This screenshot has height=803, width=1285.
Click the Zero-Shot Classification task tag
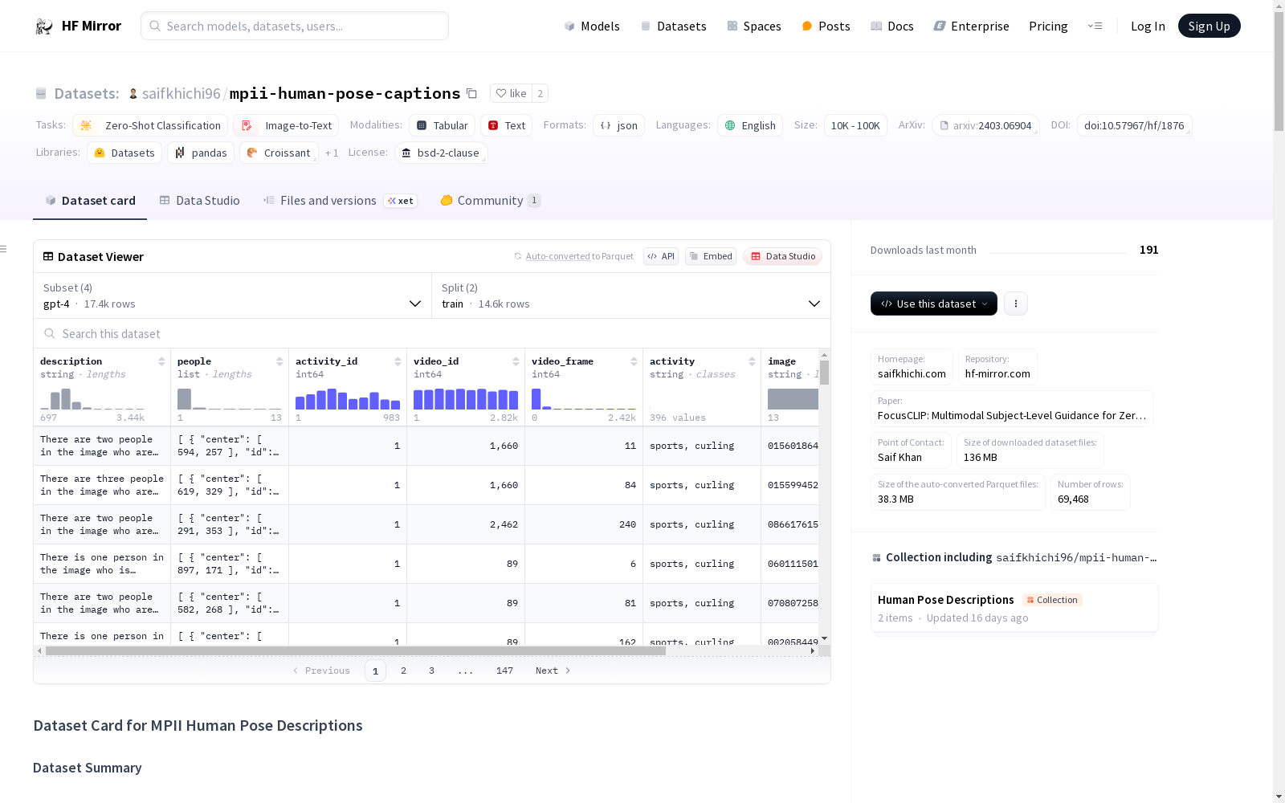click(x=150, y=125)
